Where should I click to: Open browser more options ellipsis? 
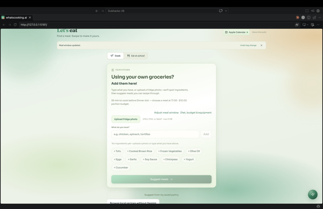click(318, 25)
